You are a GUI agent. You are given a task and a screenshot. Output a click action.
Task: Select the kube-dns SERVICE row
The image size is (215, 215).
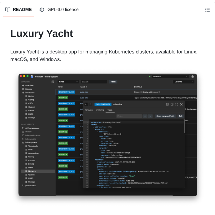126,98
